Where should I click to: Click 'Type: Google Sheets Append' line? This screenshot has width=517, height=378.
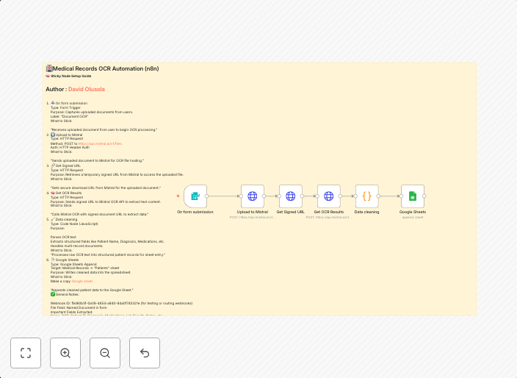click(73, 264)
